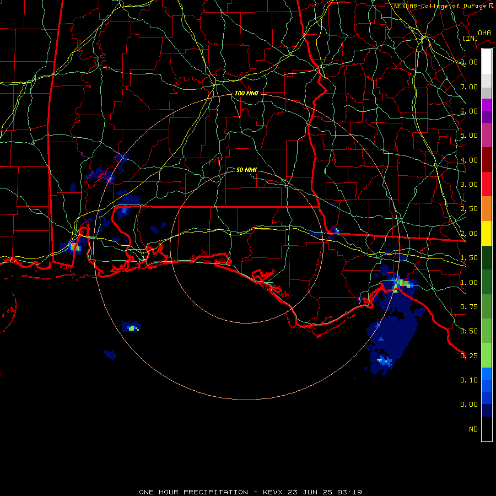Click the bright red 3.00 color swatch
The height and width of the screenshot is (496, 496).
coord(487,185)
